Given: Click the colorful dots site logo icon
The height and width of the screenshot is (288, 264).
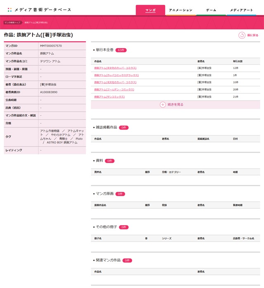Looking at the screenshot, I should 9,9.
